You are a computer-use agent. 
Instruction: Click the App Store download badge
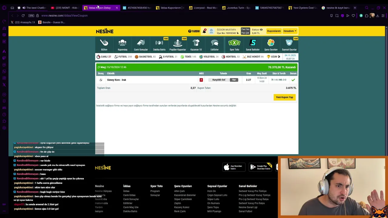point(234,167)
